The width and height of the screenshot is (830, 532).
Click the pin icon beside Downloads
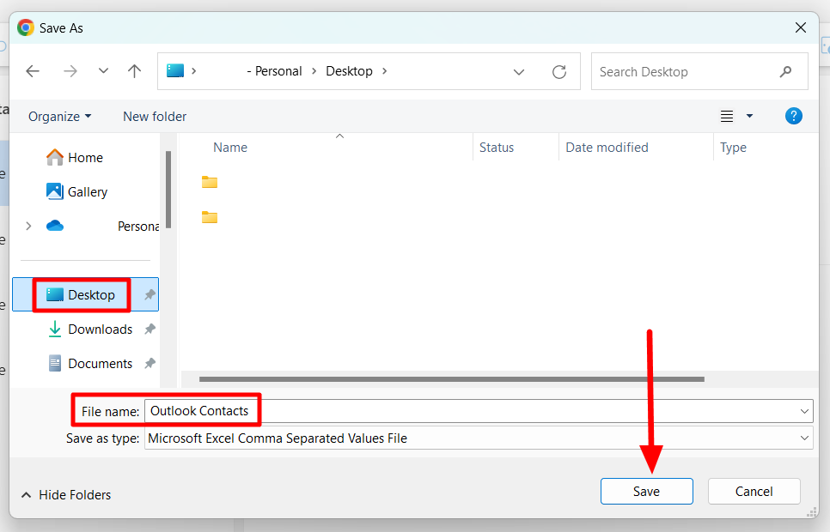point(150,329)
